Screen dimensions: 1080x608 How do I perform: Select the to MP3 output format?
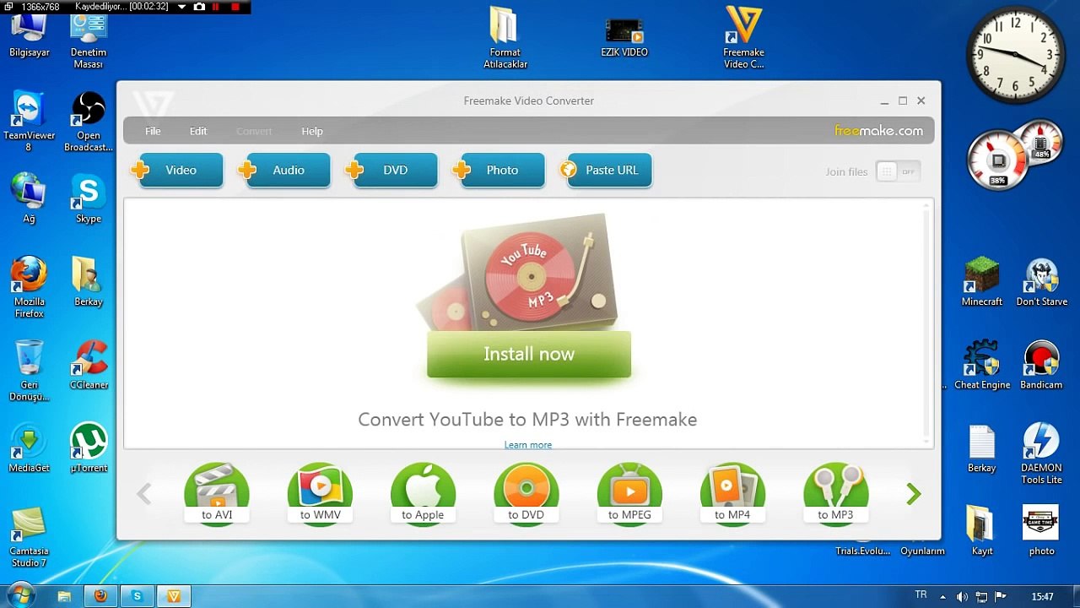(835, 493)
